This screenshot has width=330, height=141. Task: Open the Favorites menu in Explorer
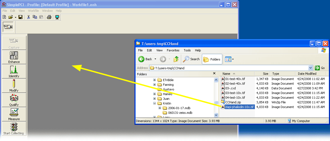point(173,50)
